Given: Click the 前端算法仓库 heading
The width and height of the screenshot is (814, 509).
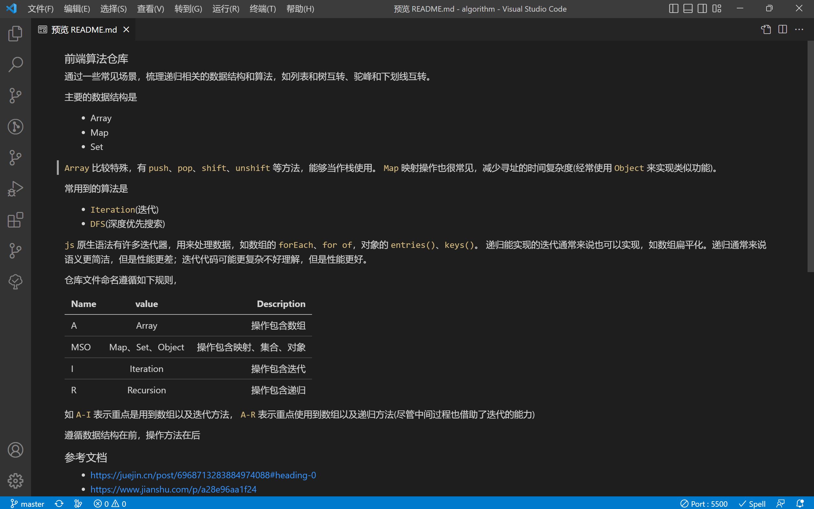Looking at the screenshot, I should [x=96, y=59].
